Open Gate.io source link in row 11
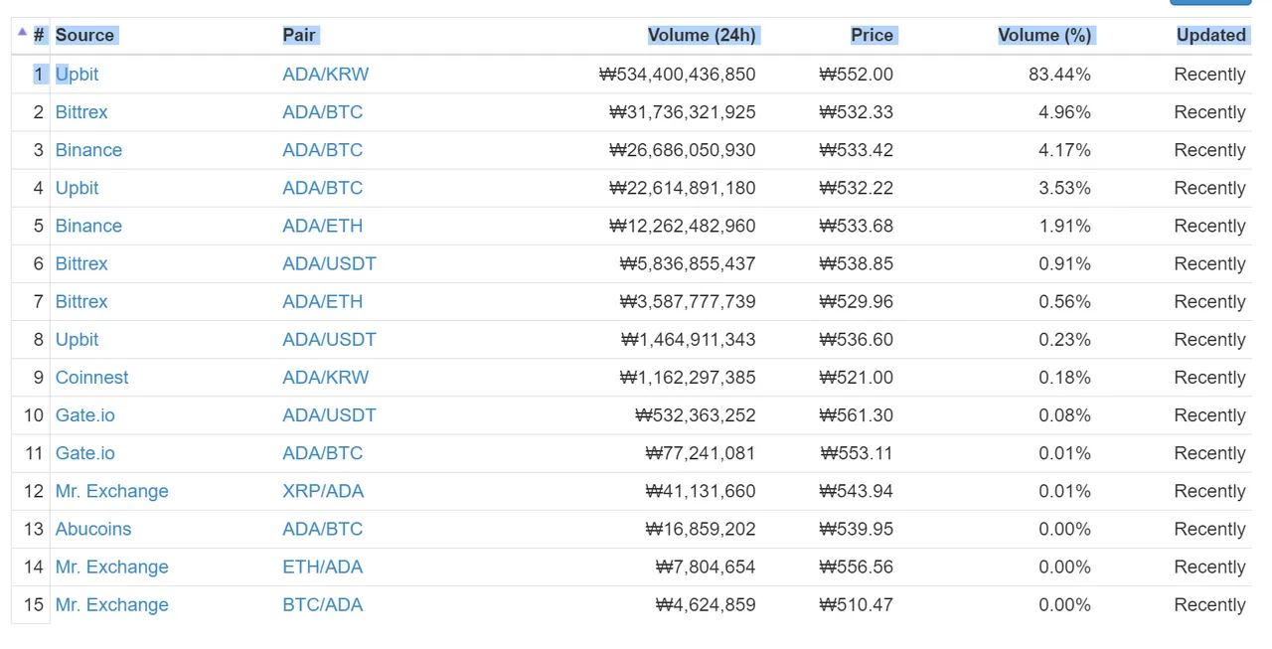 (84, 453)
